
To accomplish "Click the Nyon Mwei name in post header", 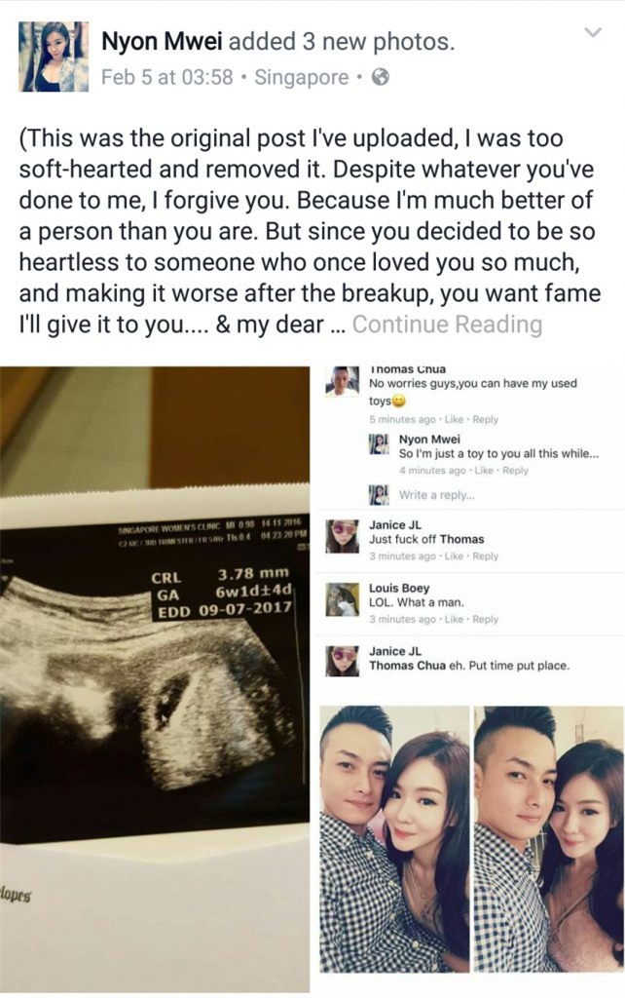I will 162,42.
